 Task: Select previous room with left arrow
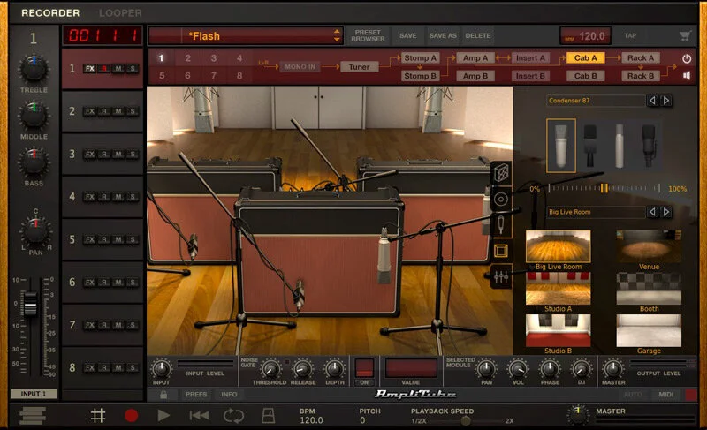652,212
